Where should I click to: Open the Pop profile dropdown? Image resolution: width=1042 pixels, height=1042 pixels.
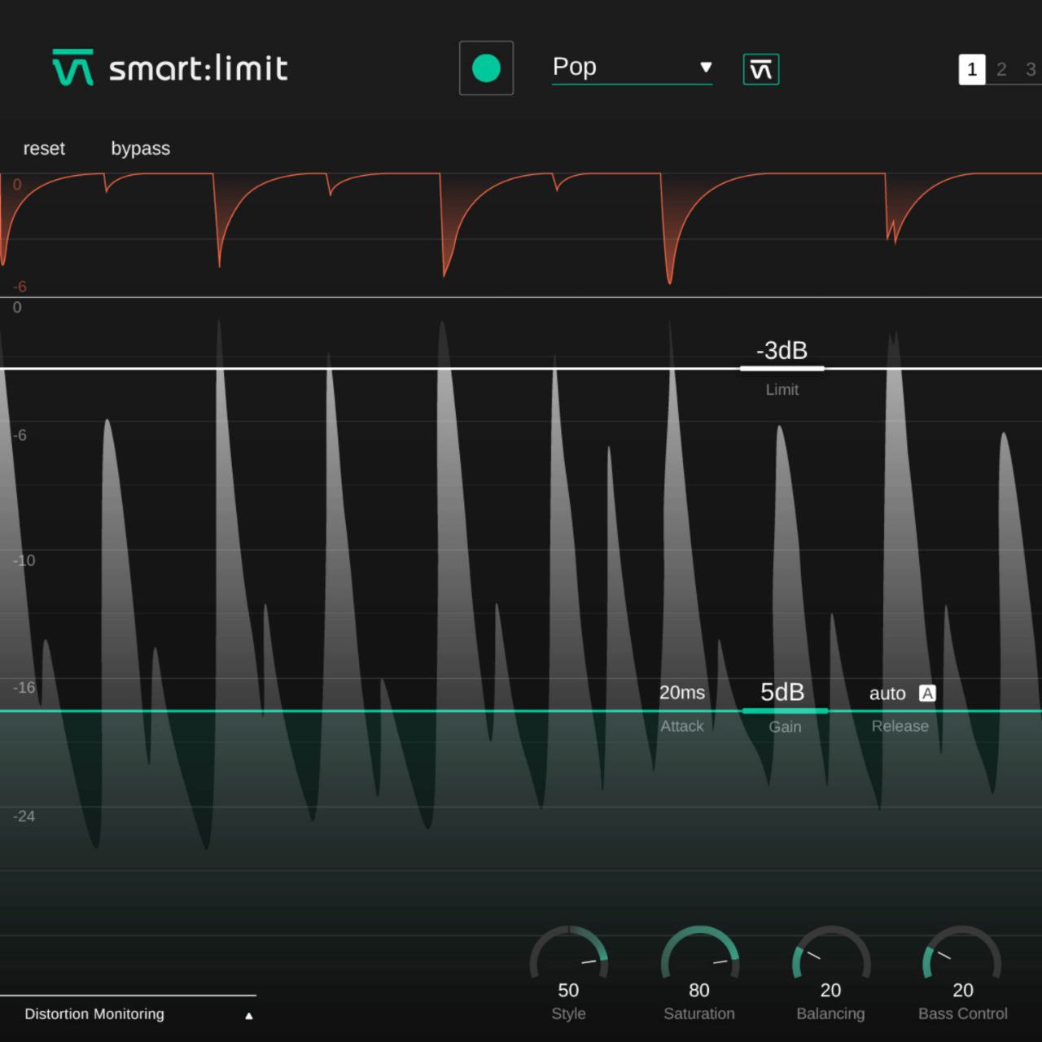tap(632, 67)
